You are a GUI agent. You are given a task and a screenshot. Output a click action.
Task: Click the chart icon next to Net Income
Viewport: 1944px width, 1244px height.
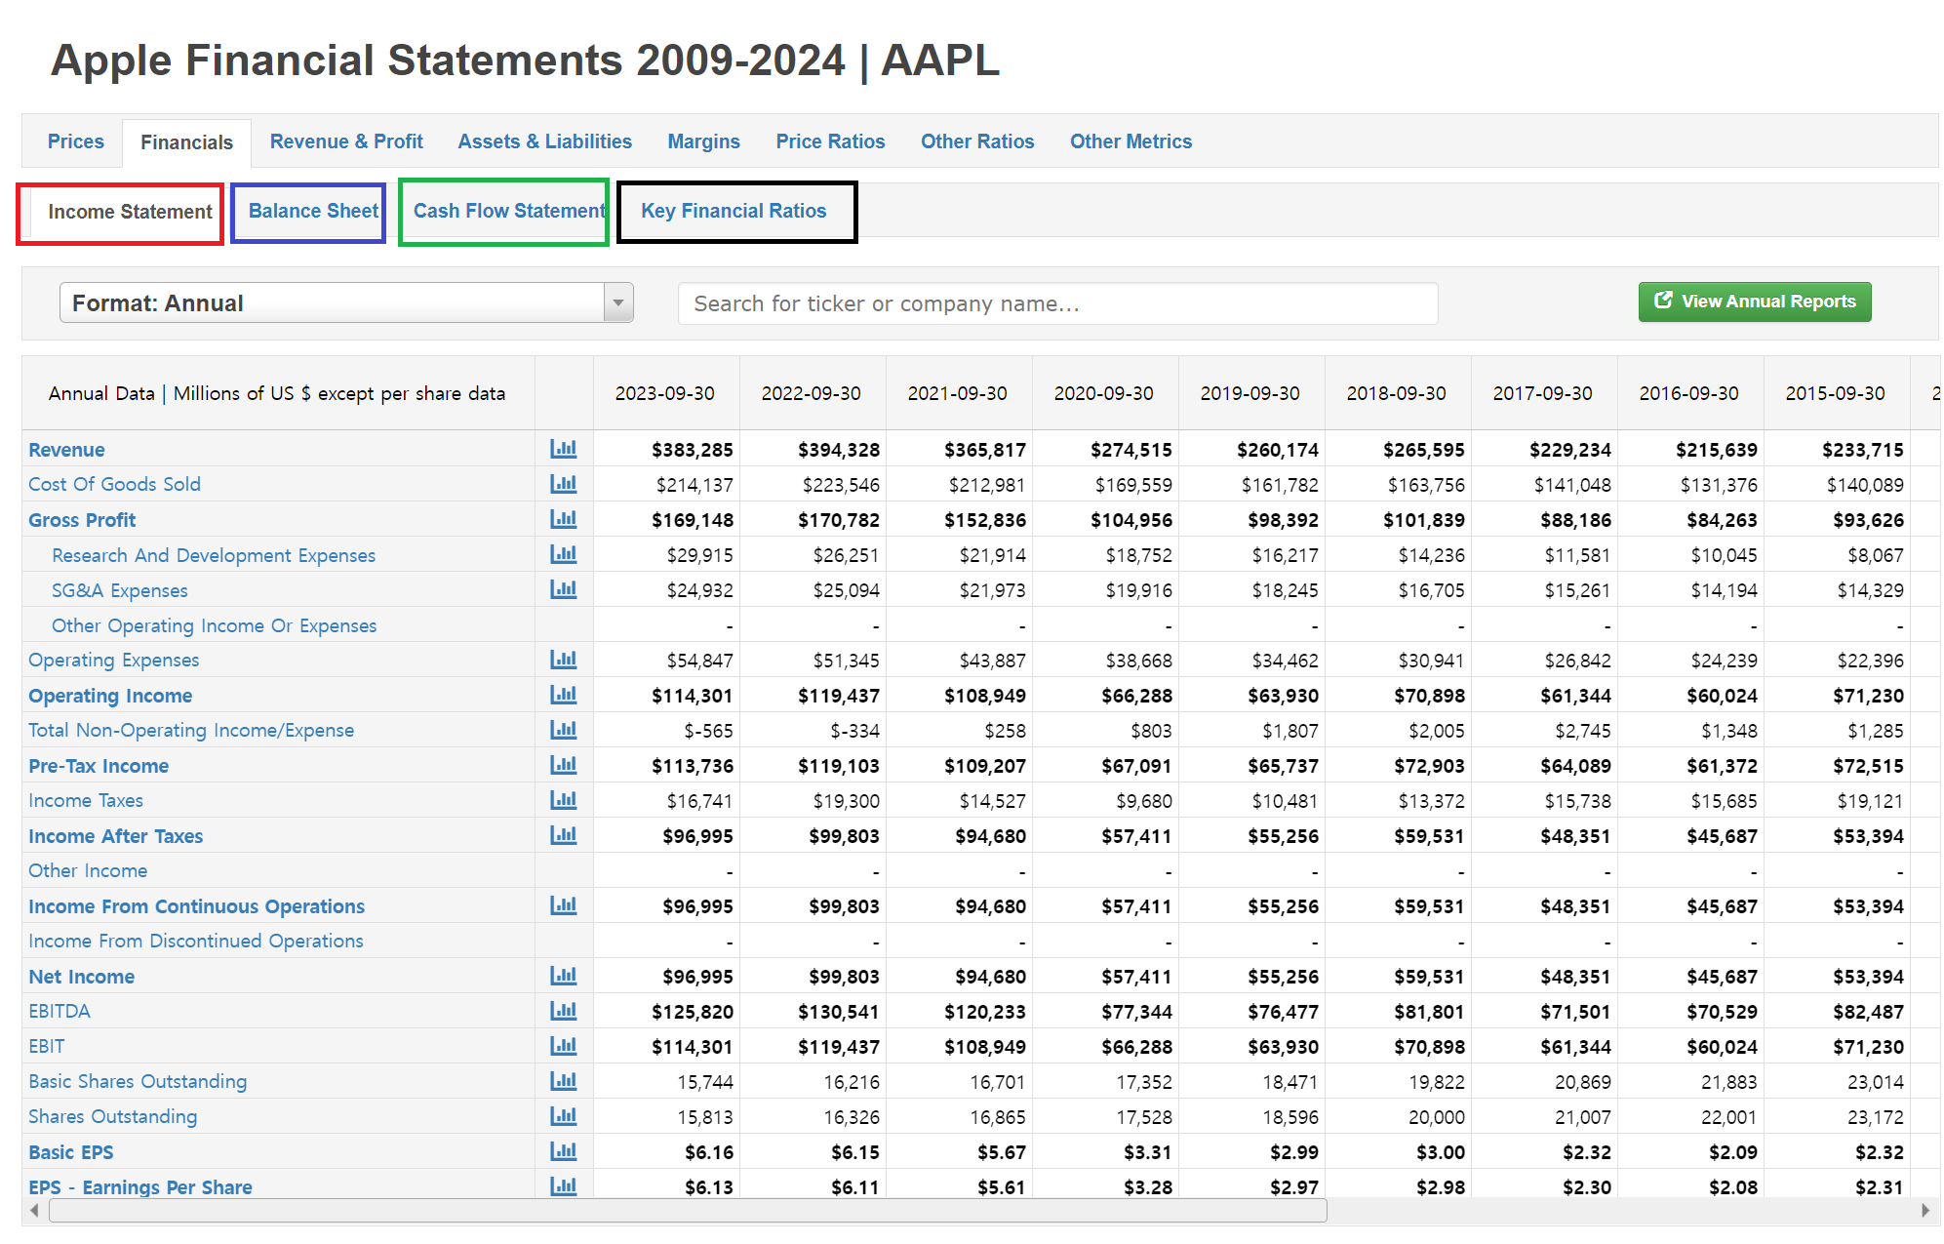pyautogui.click(x=563, y=976)
